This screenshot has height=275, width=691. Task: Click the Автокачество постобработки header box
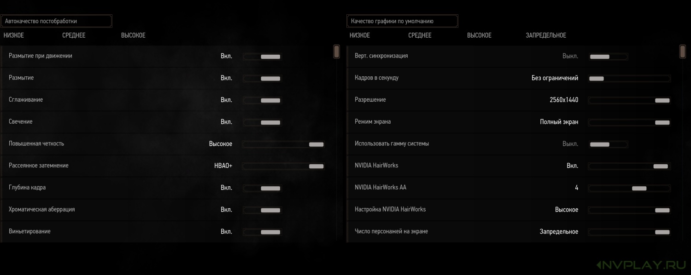[x=56, y=21]
